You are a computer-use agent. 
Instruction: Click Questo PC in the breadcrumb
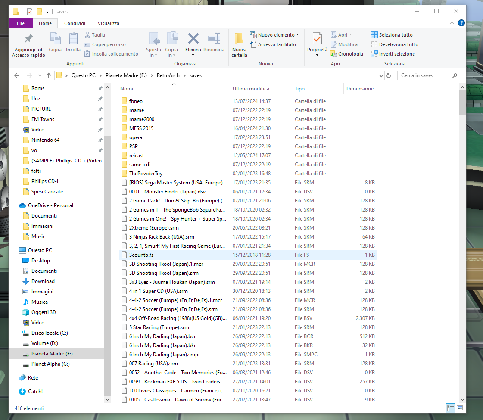[x=84, y=75]
